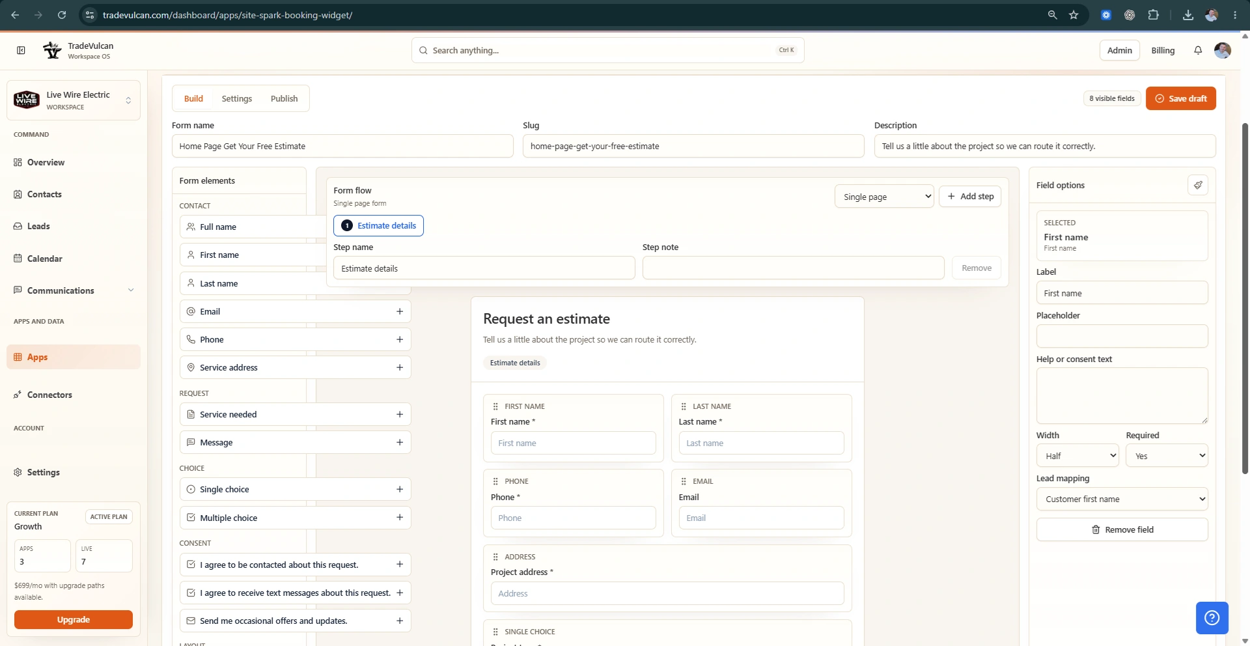Bookmark this page with star icon
The height and width of the screenshot is (646, 1250).
[x=1074, y=15]
